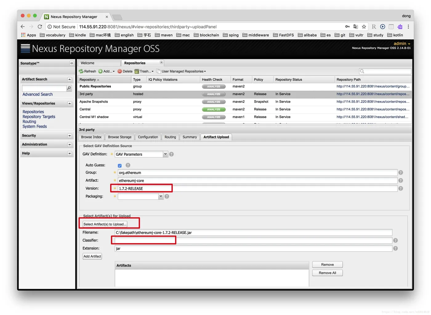
Task: Click the Group input field
Action: 257,173
